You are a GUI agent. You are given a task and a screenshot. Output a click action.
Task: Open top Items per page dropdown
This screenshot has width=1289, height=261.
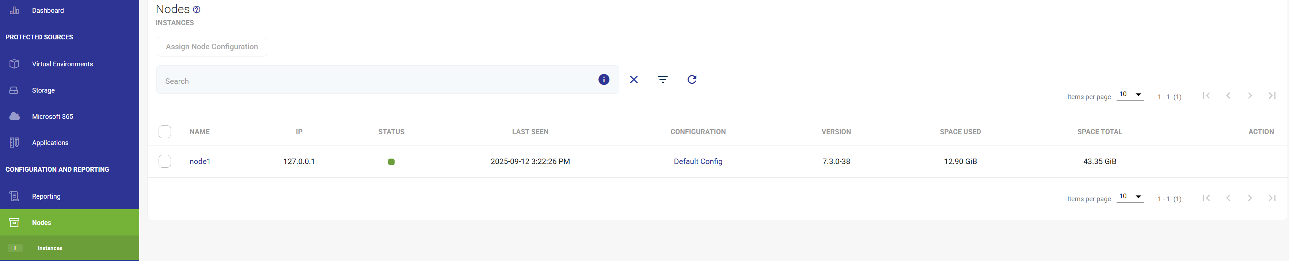1130,95
